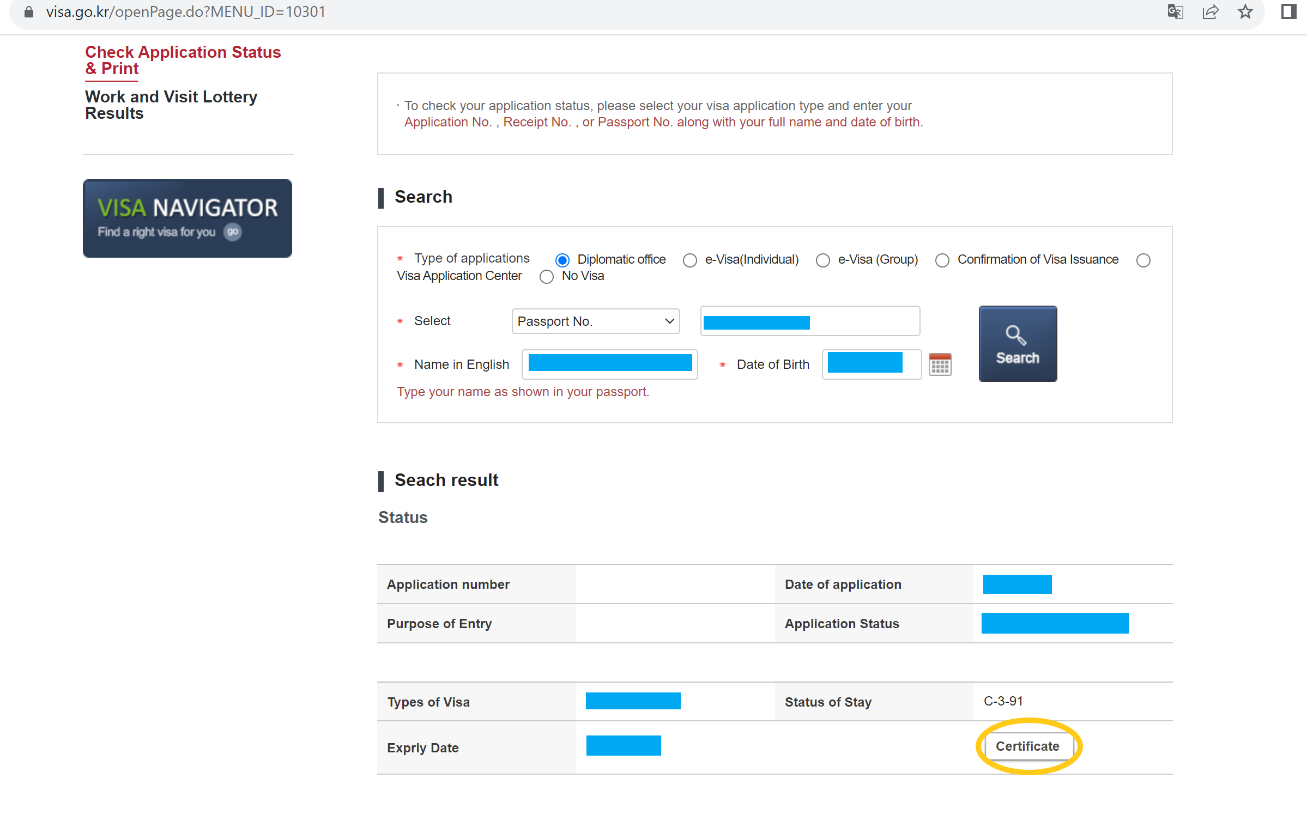The image size is (1307, 827).
Task: Open the browser side panel icon
Action: pyautogui.click(x=1288, y=12)
